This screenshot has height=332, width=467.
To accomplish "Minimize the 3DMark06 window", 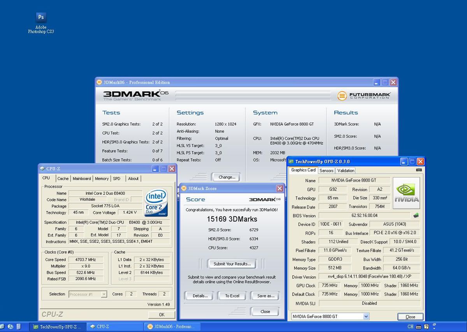I will [x=377, y=83].
